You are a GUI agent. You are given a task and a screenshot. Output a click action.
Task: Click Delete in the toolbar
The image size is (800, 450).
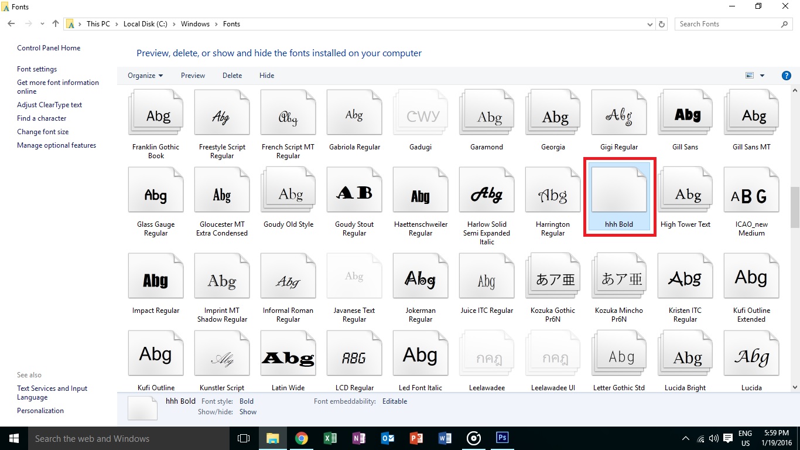point(232,76)
